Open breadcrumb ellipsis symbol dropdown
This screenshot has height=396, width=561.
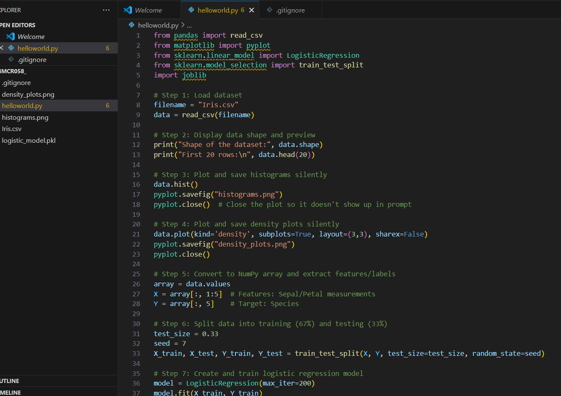coord(189,26)
